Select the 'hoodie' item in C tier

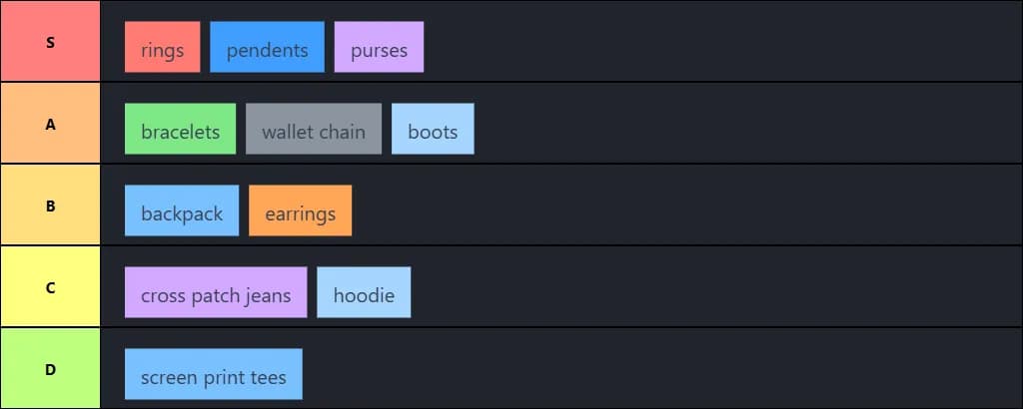364,292
